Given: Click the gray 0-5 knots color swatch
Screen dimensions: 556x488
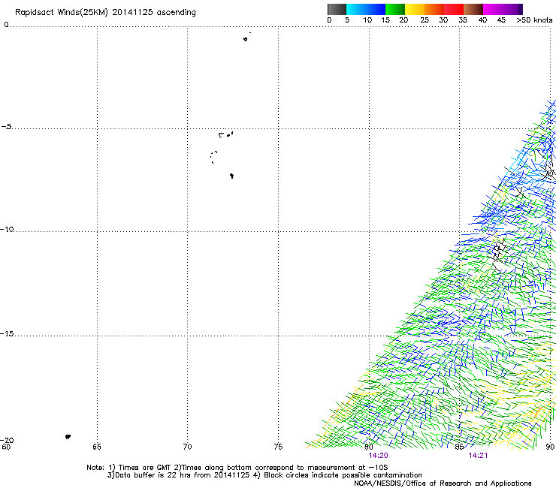Looking at the screenshot, I should [337, 9].
